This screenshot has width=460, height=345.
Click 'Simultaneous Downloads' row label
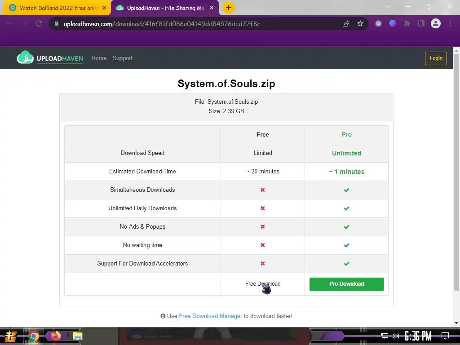pos(142,190)
